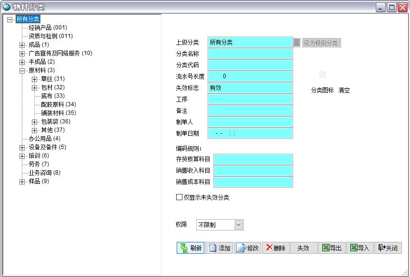The width and height of the screenshot is (410, 277).
Task: Click the 修改 edit button
Action: coord(248,248)
